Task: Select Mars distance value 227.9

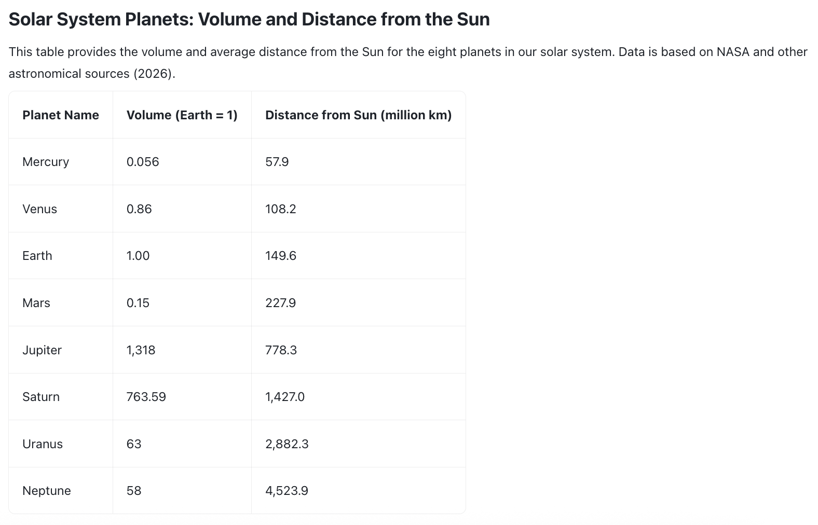Action: tap(280, 303)
